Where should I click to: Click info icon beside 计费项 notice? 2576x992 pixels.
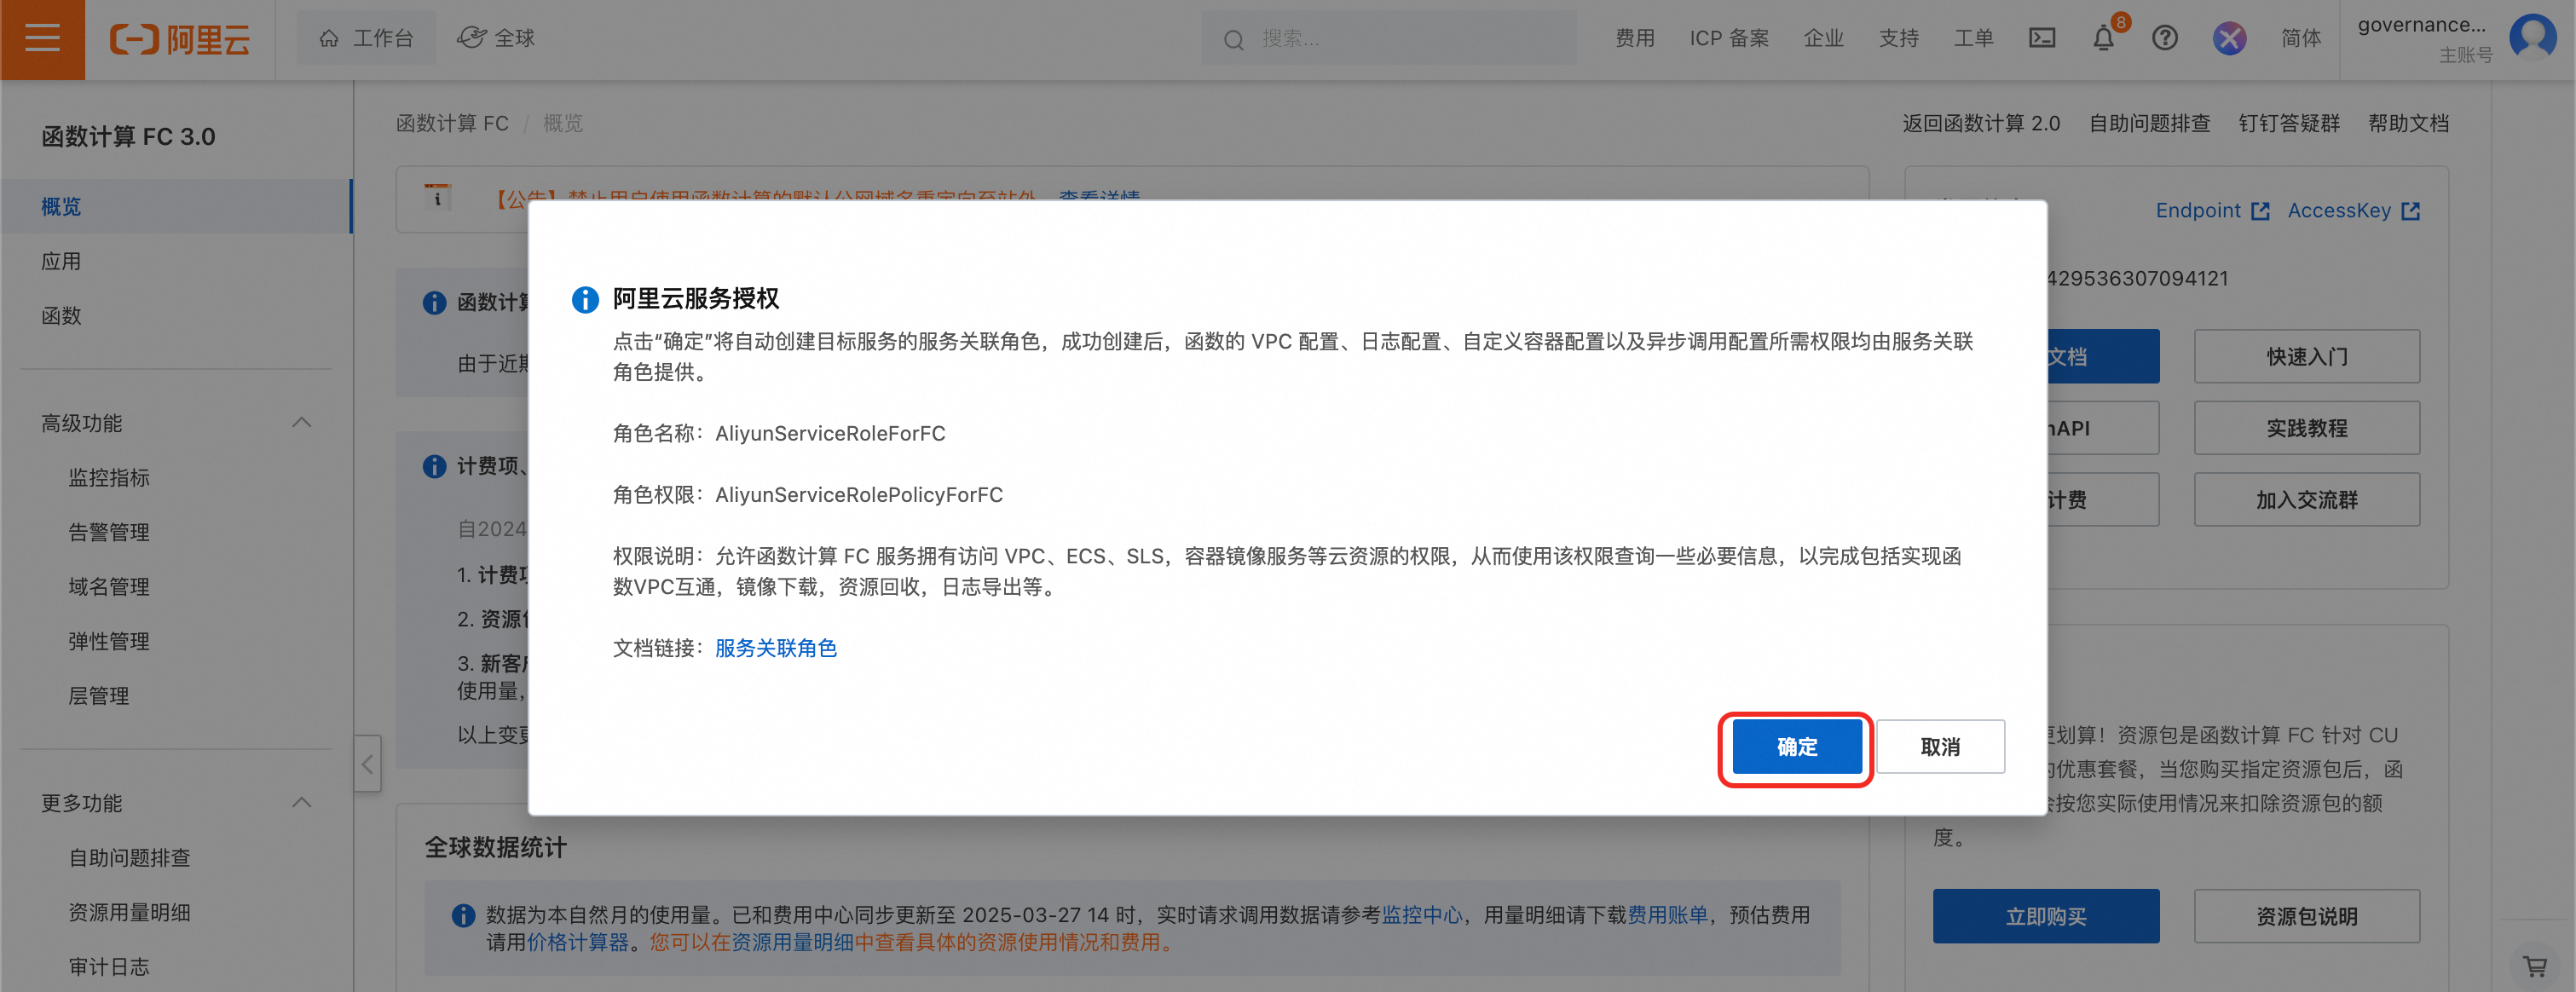coord(434,466)
